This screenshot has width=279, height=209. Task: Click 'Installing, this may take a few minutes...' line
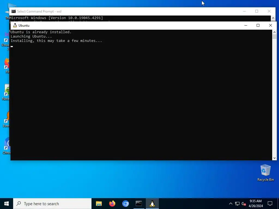56,41
